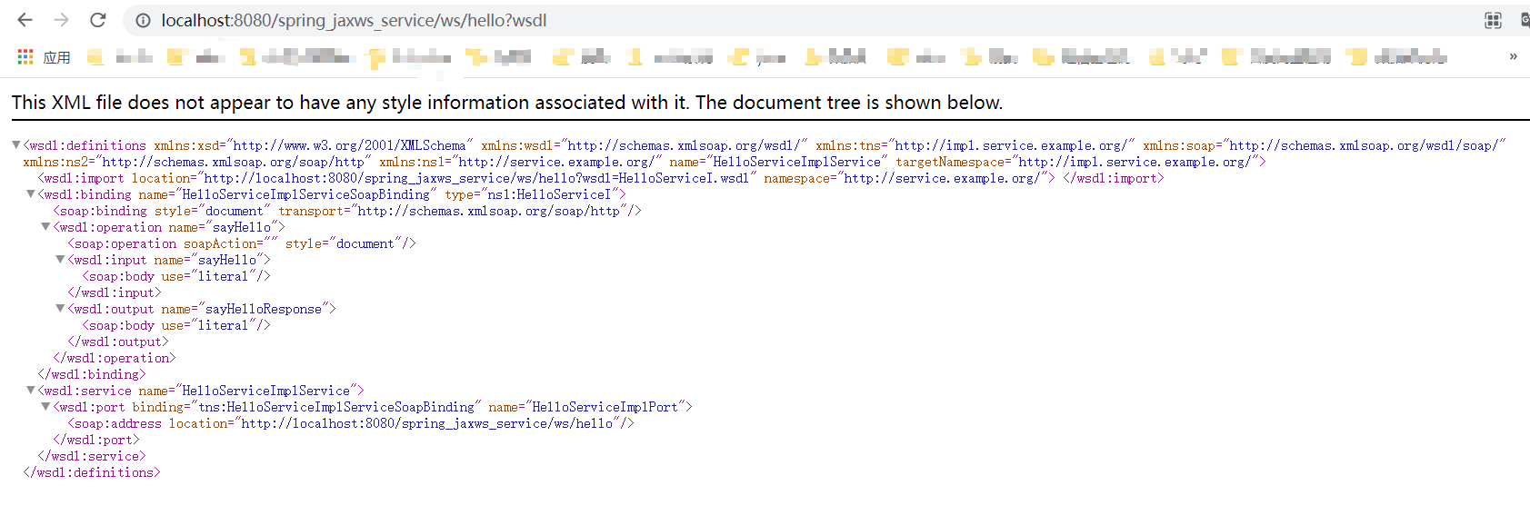Click the soap:body line under wsdl:output

(176, 325)
